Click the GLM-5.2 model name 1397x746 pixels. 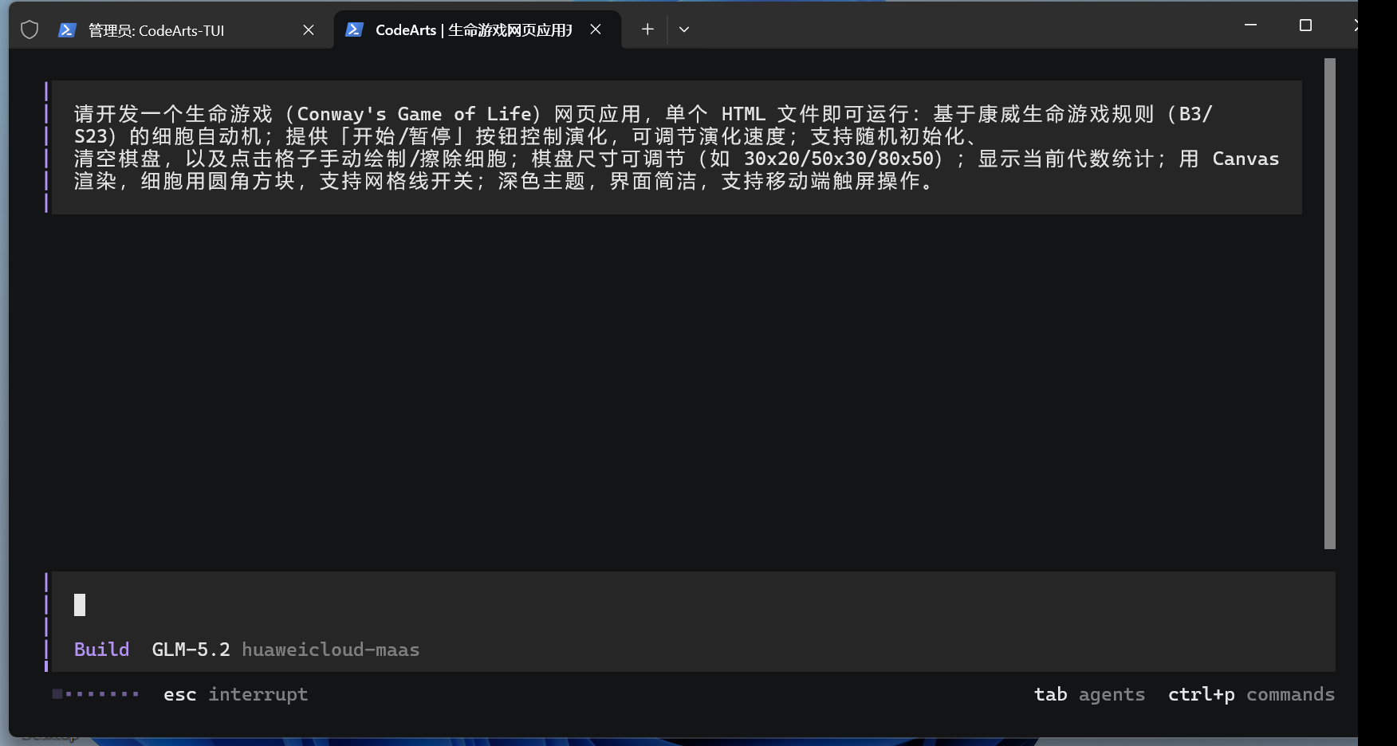[x=191, y=650]
